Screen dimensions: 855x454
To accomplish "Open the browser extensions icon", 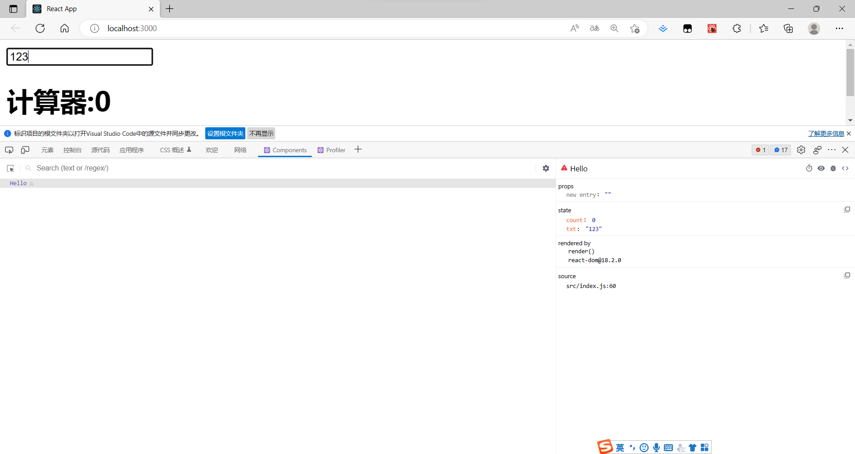I will click(x=737, y=28).
